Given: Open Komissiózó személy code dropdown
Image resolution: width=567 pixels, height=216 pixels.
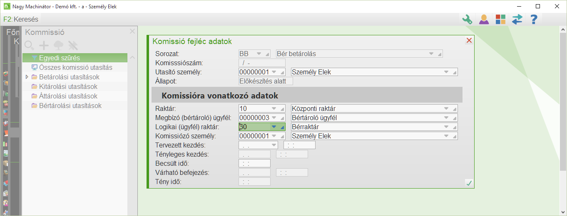Looking at the screenshot, I should pos(274,136).
